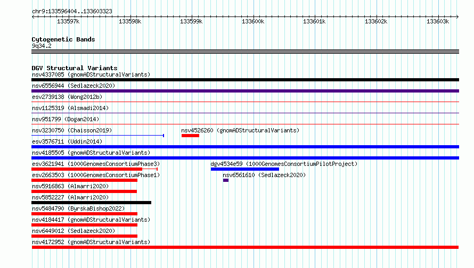Select the black nsv4337085 variant bar
The height and width of the screenshot is (268, 474).
click(x=245, y=80)
